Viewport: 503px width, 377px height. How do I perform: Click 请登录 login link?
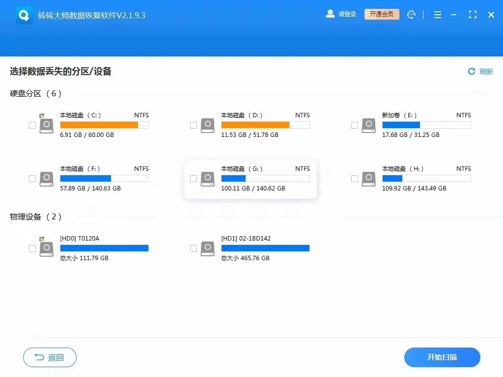click(347, 14)
